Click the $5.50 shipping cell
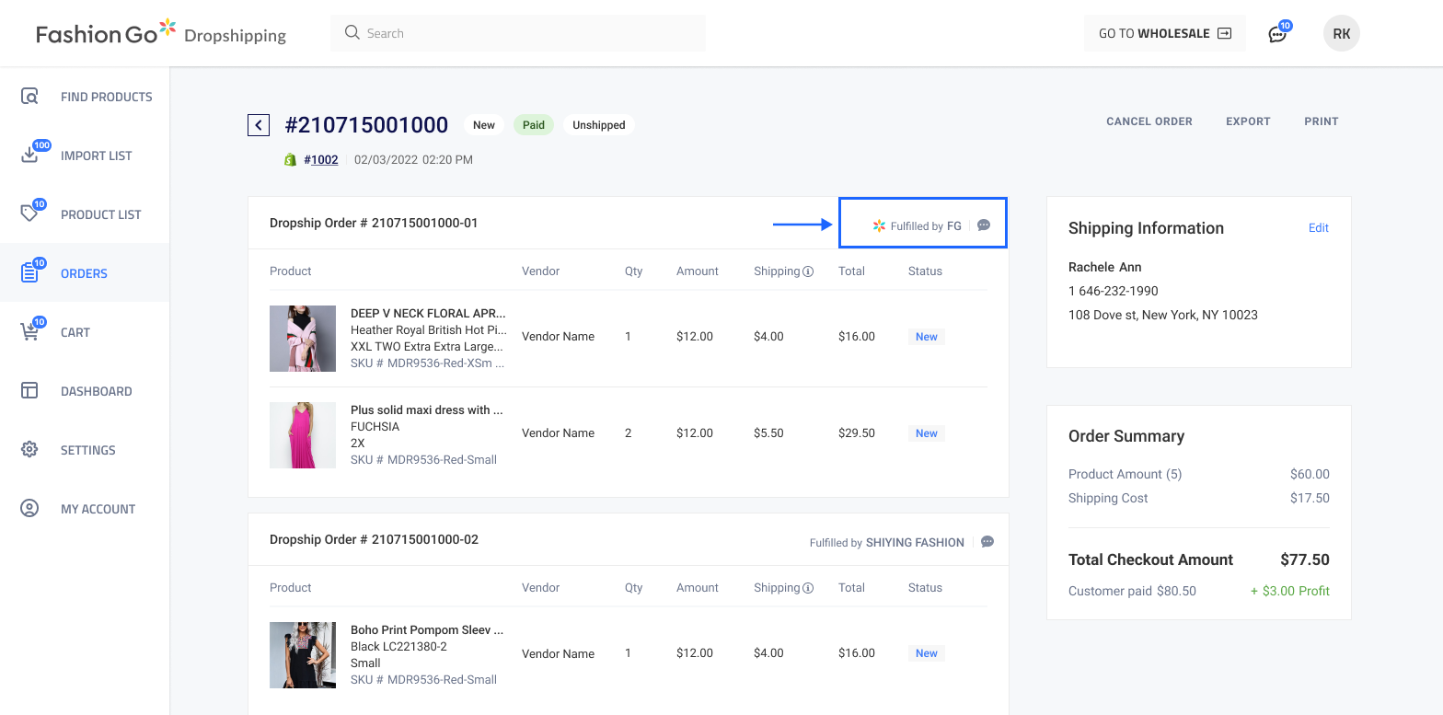The image size is (1443, 715). click(x=768, y=433)
